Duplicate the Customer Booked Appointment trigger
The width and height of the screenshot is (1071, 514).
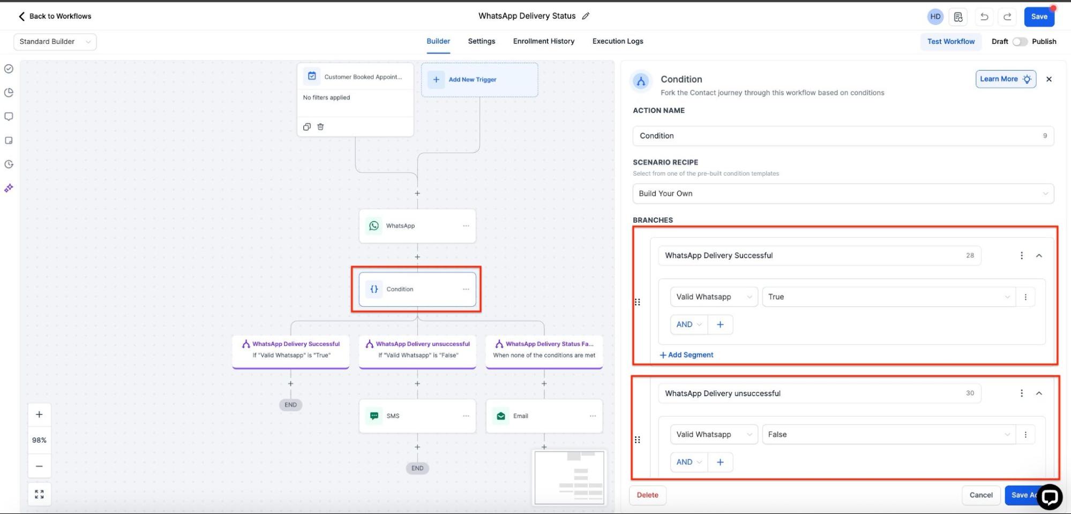307,127
